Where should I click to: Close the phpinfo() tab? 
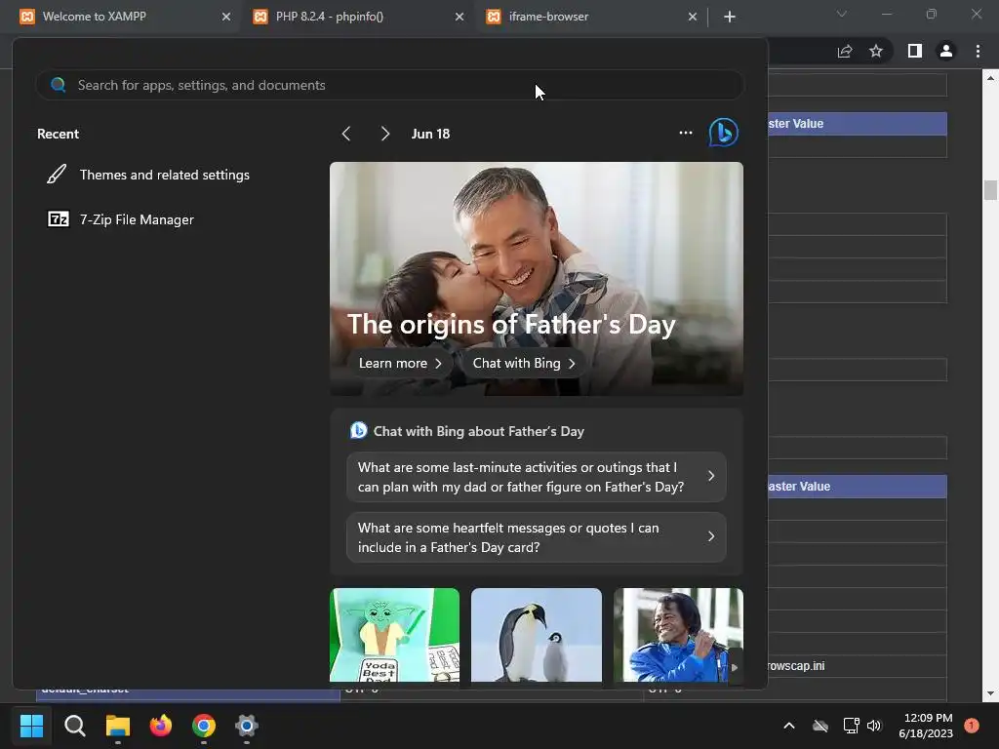pos(460,17)
